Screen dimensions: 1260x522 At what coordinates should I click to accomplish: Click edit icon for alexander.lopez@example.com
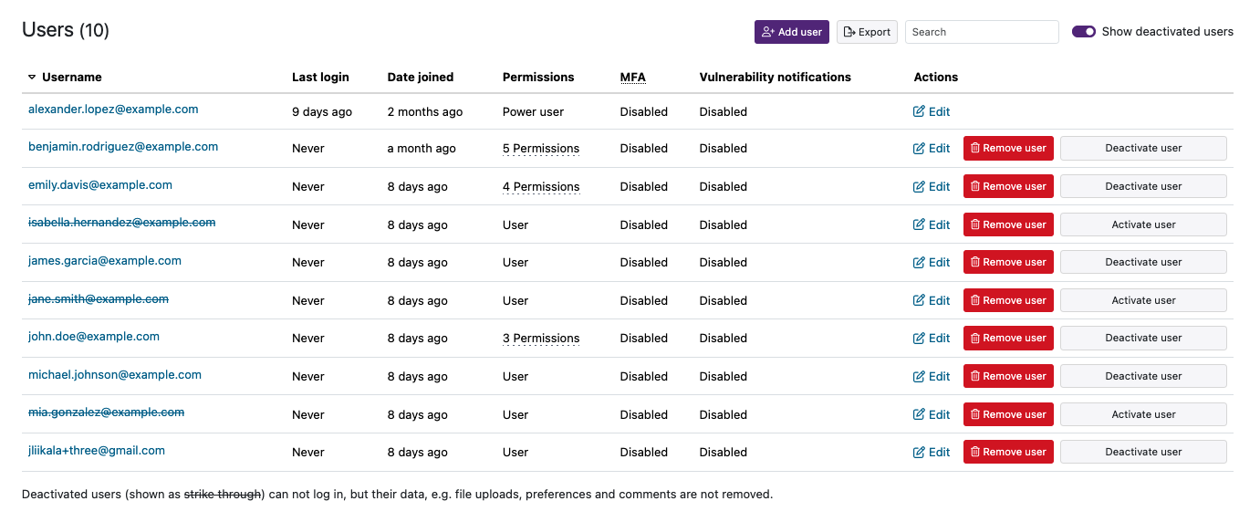919,112
